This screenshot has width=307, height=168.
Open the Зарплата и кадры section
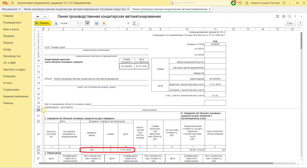[14, 69]
